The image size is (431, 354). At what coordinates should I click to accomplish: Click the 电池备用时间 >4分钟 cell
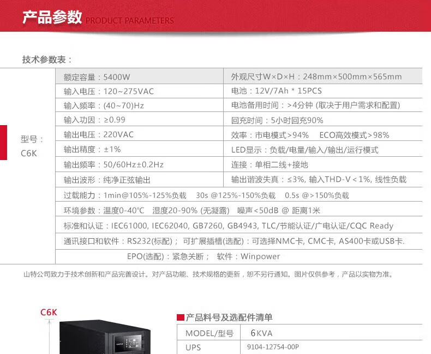point(322,105)
